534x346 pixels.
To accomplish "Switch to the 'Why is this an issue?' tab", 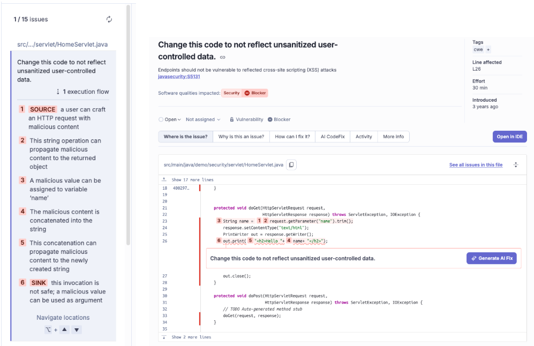I will 241,137.
